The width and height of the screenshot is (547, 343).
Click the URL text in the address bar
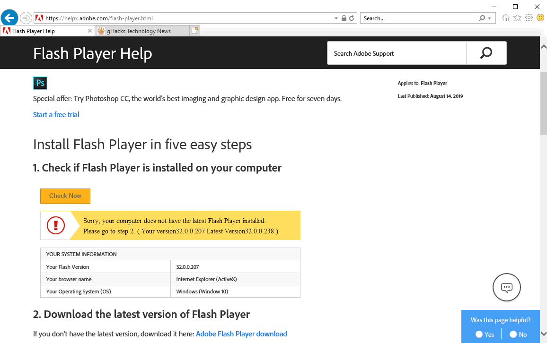tap(99, 18)
